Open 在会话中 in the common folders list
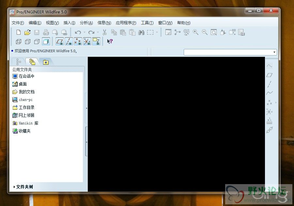This screenshot has width=294, height=206. point(23,76)
